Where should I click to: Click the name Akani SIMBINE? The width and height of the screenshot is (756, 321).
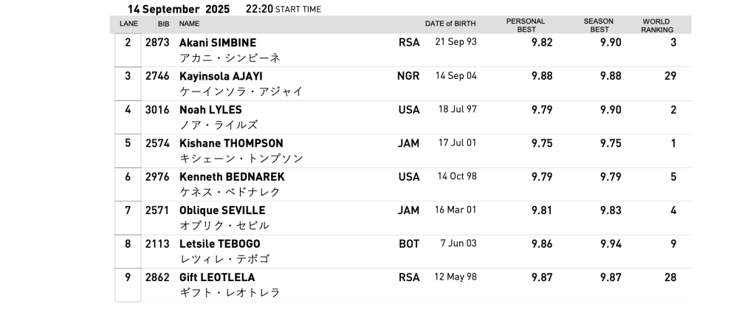[x=218, y=42]
